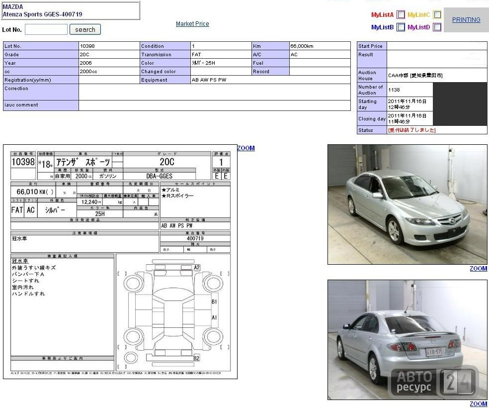489x409 pixels.
Task: Open the Market Price link
Action: click(192, 24)
